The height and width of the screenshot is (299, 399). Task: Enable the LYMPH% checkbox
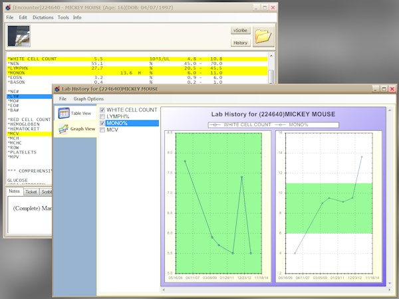pyautogui.click(x=102, y=116)
